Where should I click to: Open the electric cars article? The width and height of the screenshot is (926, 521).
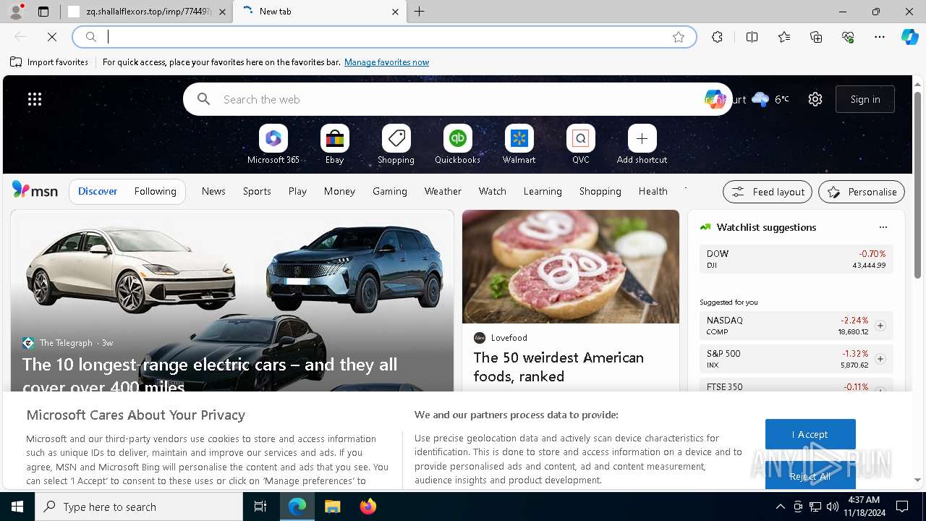coord(210,375)
